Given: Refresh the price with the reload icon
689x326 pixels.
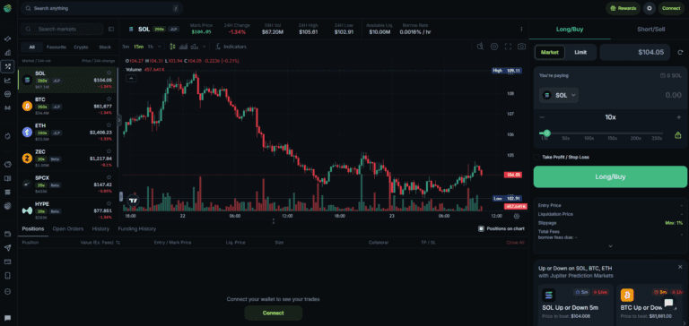Looking at the screenshot, I should (680, 52).
